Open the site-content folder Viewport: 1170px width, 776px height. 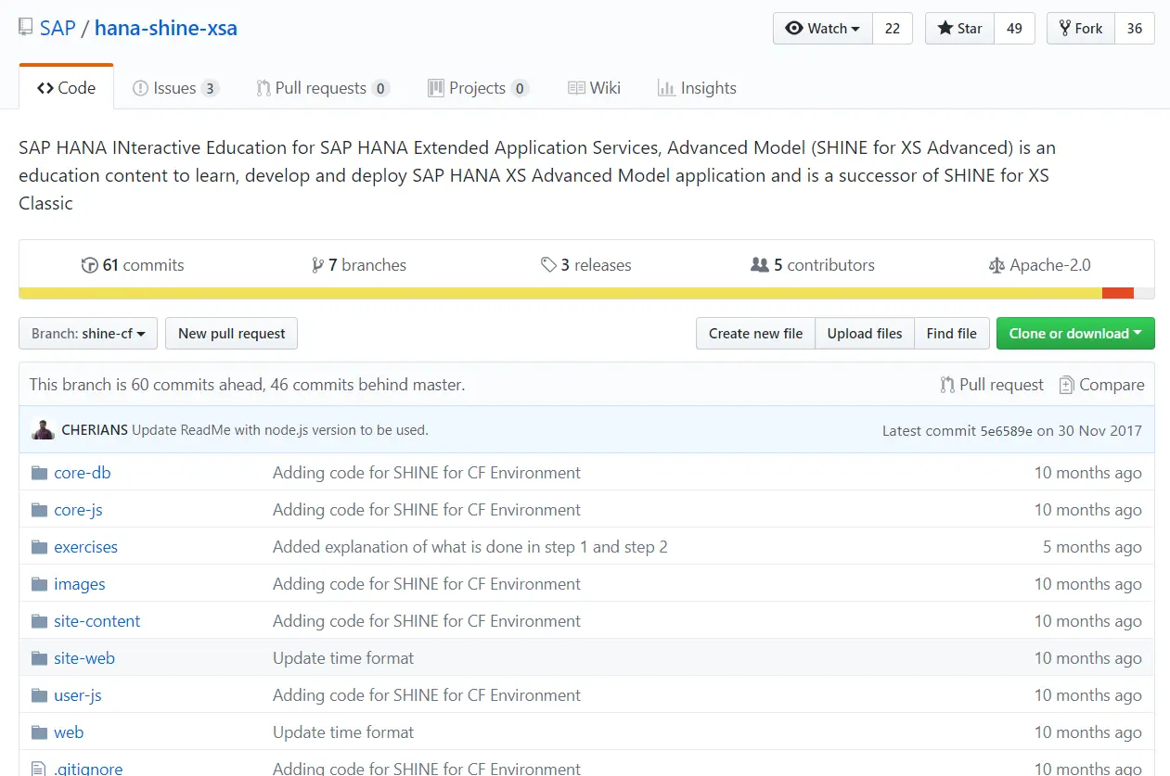coord(97,621)
